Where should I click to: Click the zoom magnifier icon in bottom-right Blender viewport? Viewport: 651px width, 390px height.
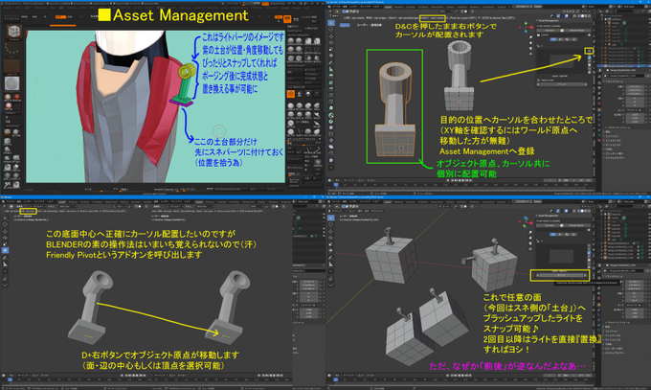click(530, 232)
